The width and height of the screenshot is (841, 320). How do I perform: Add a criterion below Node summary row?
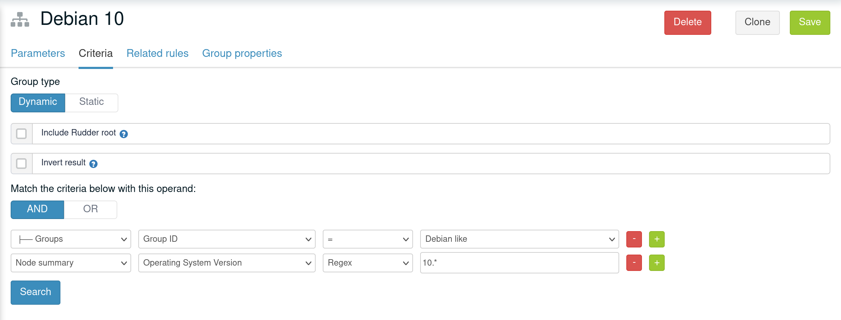click(x=657, y=263)
